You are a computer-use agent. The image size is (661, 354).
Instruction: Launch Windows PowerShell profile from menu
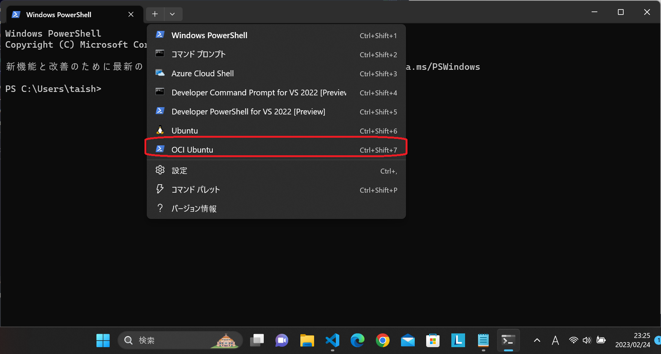click(x=276, y=35)
